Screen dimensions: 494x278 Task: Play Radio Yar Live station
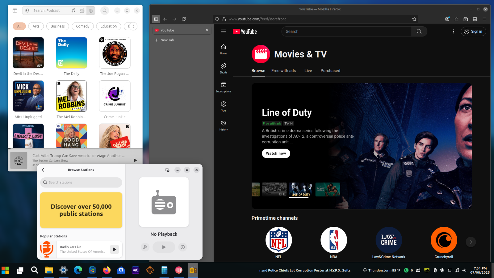115,249
